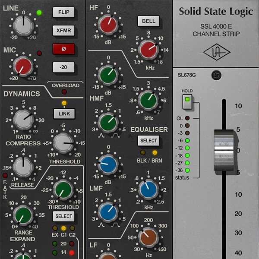Click the lit BRN EQ type LED

tap(155, 152)
